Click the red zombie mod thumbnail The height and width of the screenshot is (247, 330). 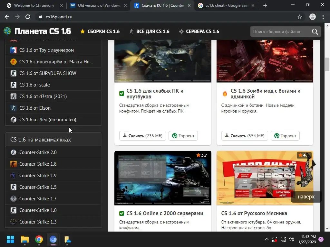click(x=265, y=61)
